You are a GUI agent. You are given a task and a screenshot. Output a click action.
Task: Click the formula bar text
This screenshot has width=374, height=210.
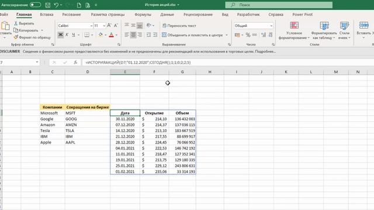(138, 62)
